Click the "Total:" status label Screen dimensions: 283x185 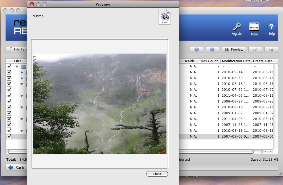pyautogui.click(x=11, y=159)
